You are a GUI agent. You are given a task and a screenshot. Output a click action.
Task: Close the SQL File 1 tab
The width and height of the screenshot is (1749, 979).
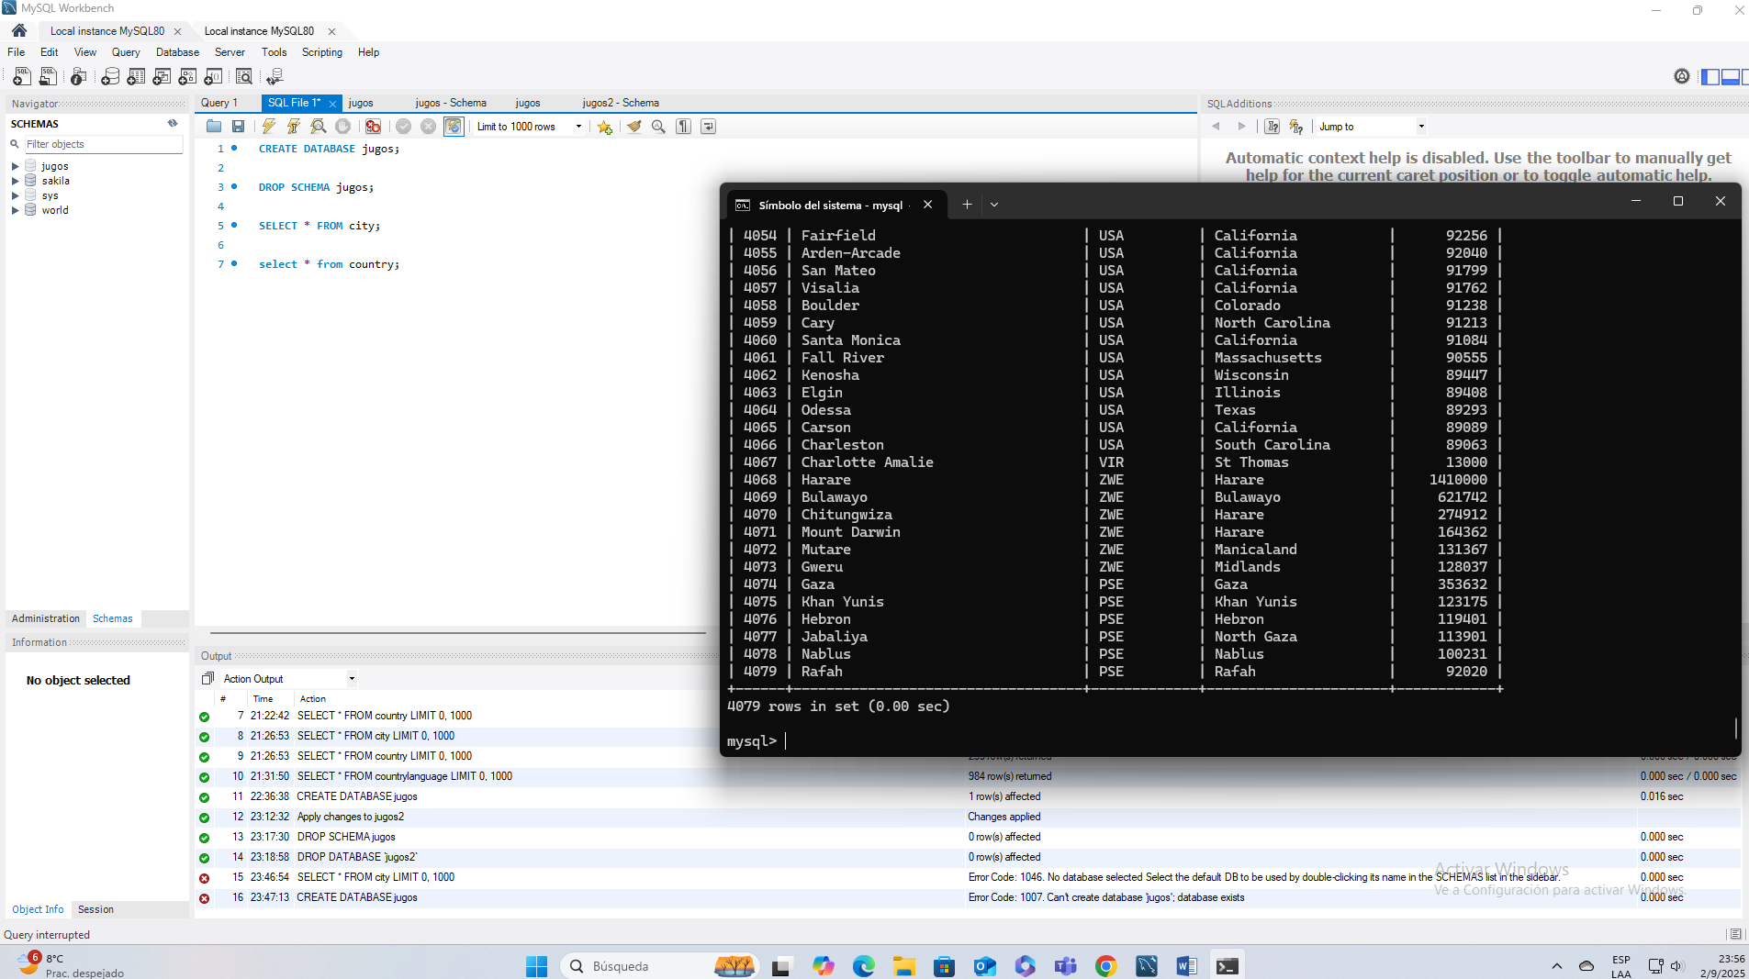[332, 104]
